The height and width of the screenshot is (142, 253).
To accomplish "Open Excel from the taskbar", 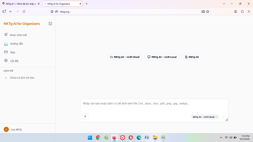I will tap(163, 138).
